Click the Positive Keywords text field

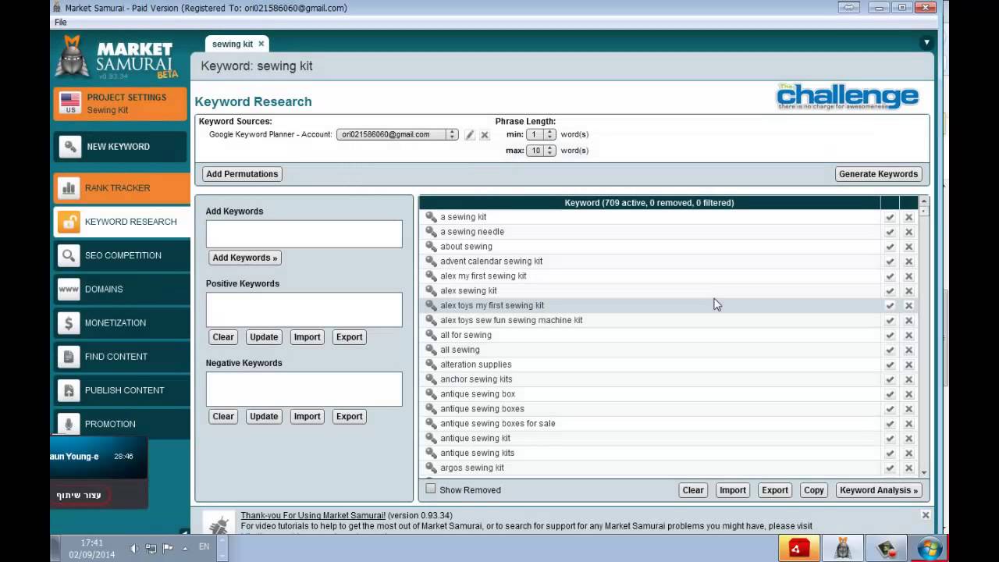304,310
